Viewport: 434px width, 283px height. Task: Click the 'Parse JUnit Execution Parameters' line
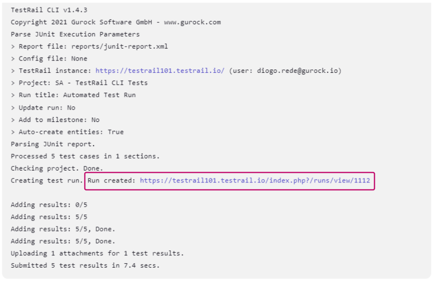(x=75, y=34)
